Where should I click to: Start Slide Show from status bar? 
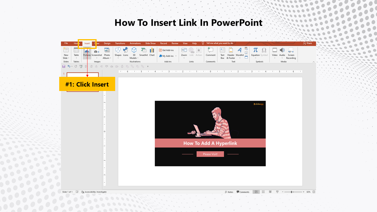[277, 192]
